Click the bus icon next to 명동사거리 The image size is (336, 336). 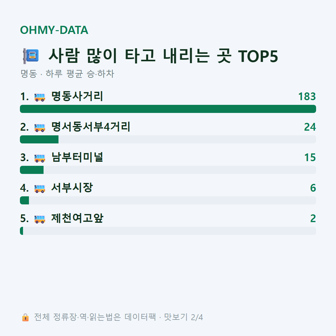[40, 97]
